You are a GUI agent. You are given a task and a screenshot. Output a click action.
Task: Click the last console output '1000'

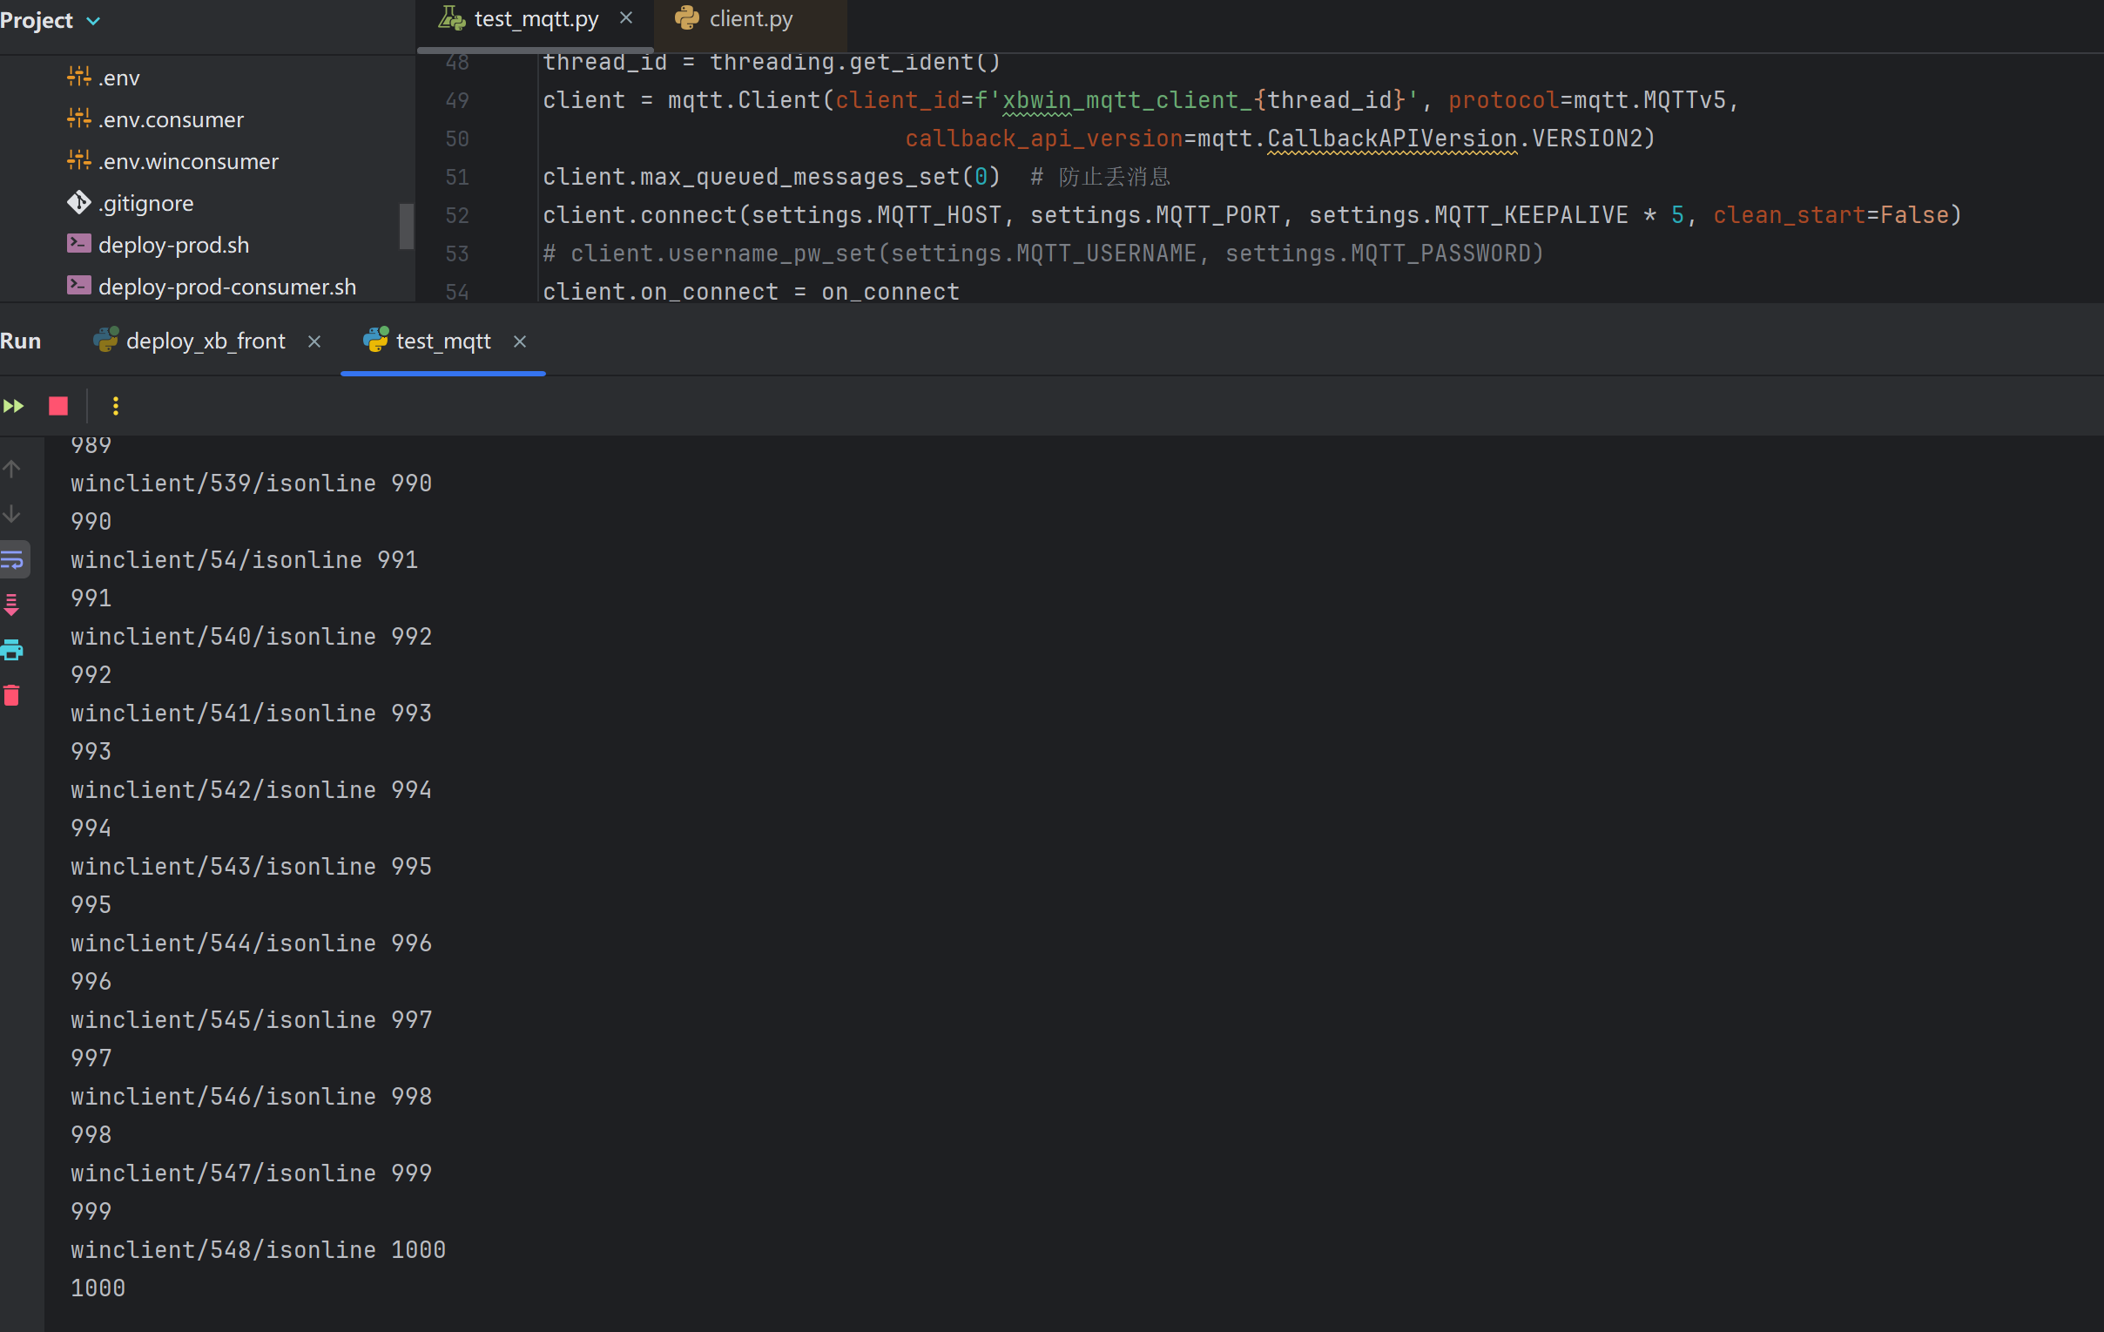pos(98,1288)
